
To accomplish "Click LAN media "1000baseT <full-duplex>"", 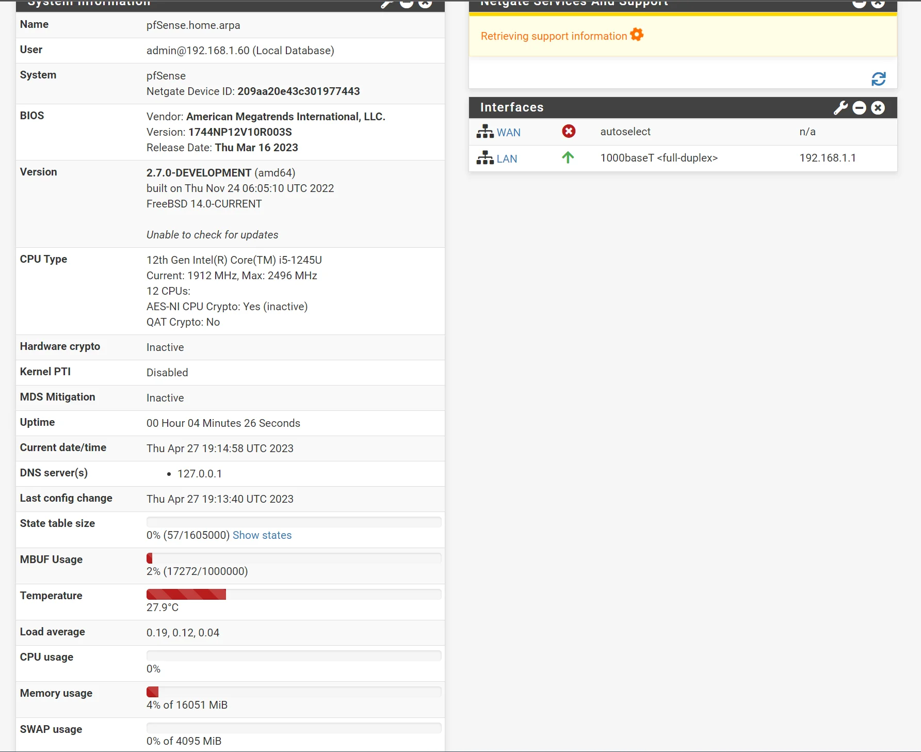I will coord(659,158).
